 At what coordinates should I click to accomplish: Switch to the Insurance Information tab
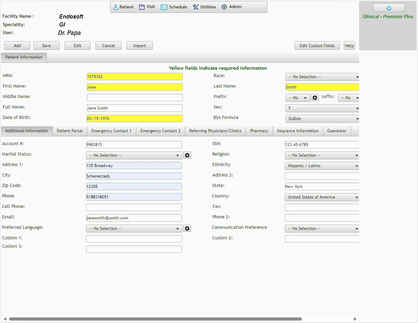pos(297,131)
